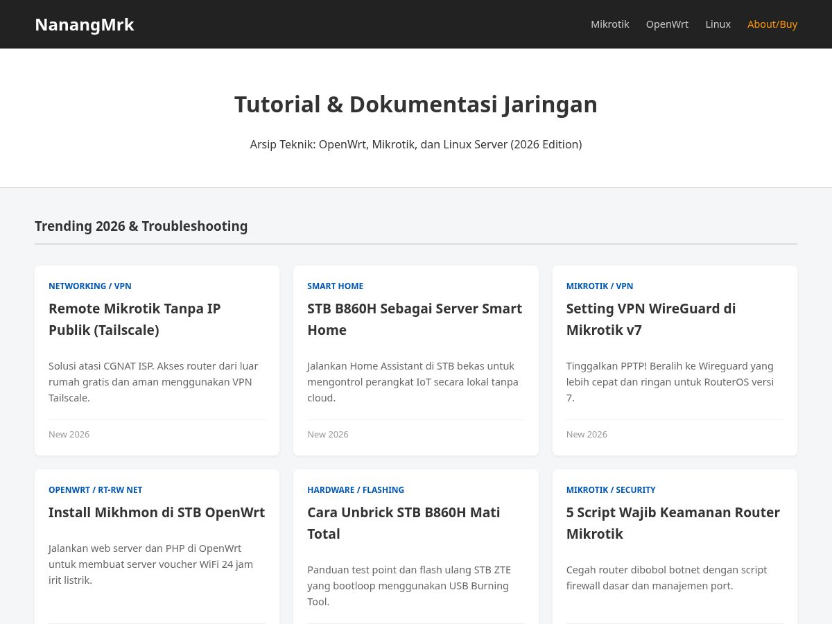The width and height of the screenshot is (832, 624).
Task: Click description starting Cegah router dibobol botnet
Action: pos(666,578)
